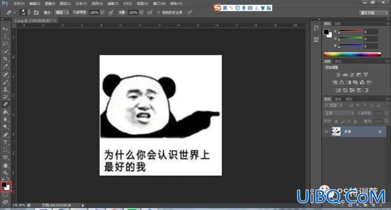Open the eraser mode dropdown
391x210 pixels.
coord(62,12)
